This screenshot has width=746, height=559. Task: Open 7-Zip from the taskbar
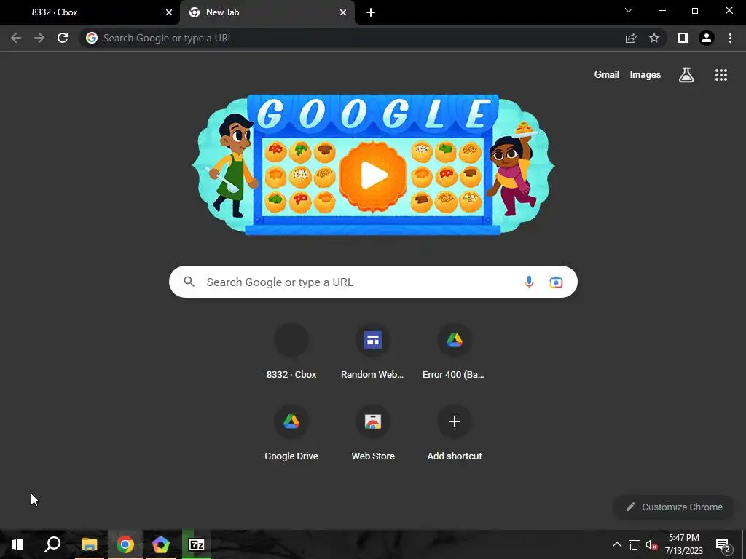coord(197,544)
